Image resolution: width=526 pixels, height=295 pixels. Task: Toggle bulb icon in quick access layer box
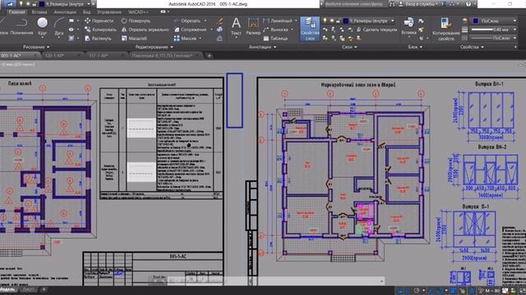pyautogui.click(x=21, y=4)
